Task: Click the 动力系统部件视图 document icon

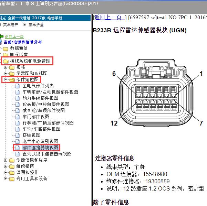Action: pyautogui.click(x=18, y=98)
